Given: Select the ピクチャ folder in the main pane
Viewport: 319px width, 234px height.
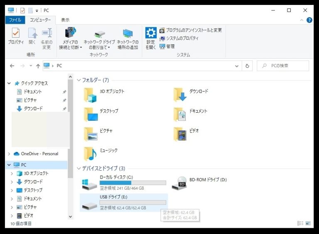Looking at the screenshot, I should (x=91, y=134).
